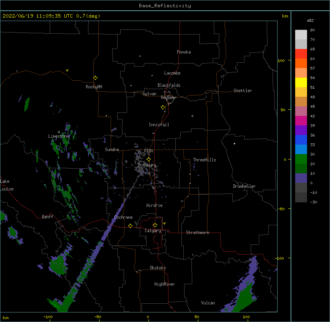
Task: Select the Innisfail label
Action: tap(159, 125)
